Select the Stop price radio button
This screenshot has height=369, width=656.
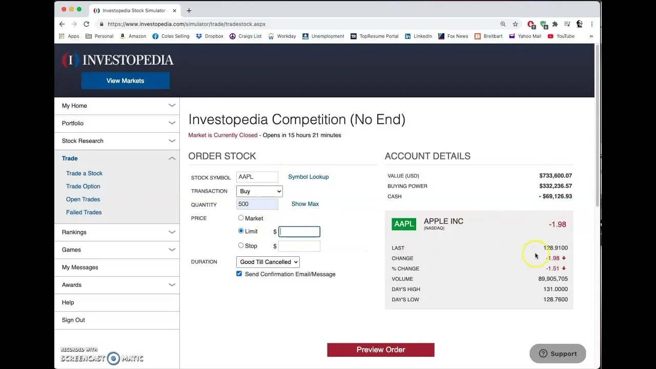(241, 245)
